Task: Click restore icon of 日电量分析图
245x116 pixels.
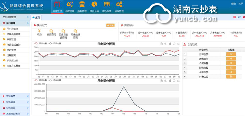Action: 174,44
